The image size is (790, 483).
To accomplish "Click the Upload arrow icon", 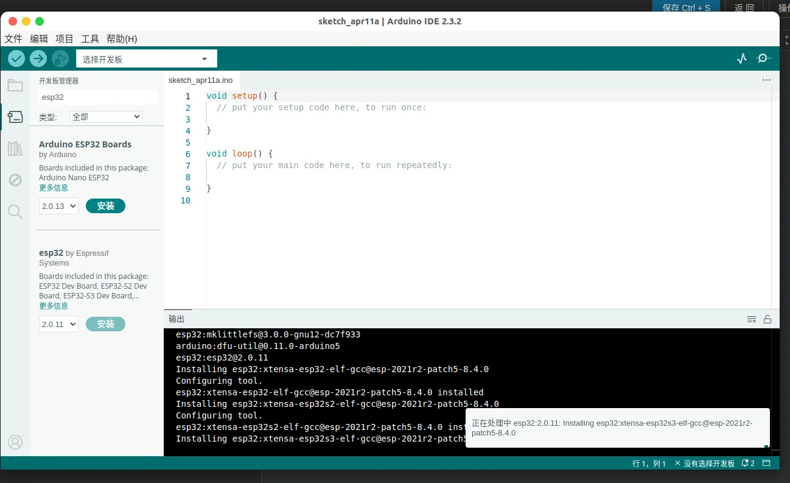I will click(38, 58).
